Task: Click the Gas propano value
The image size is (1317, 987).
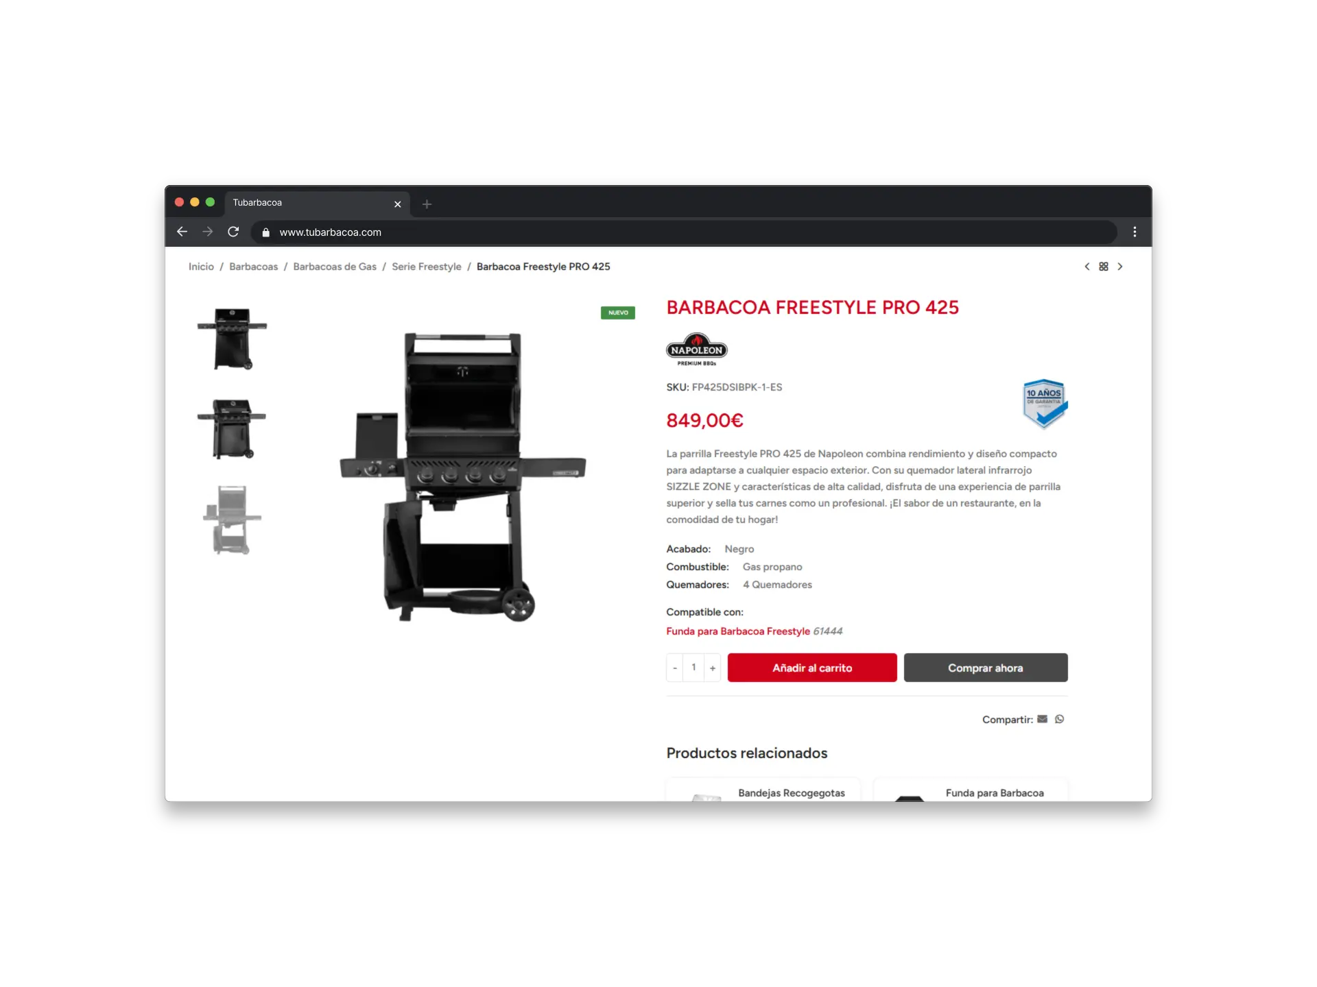Action: coord(772,567)
